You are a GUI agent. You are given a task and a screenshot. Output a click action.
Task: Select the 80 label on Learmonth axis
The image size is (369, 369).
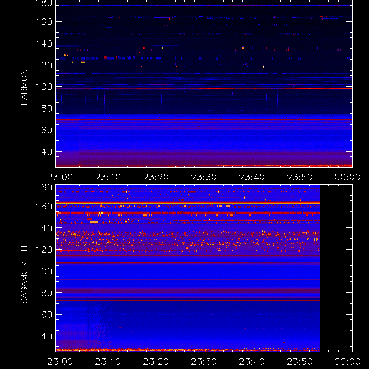47,108
